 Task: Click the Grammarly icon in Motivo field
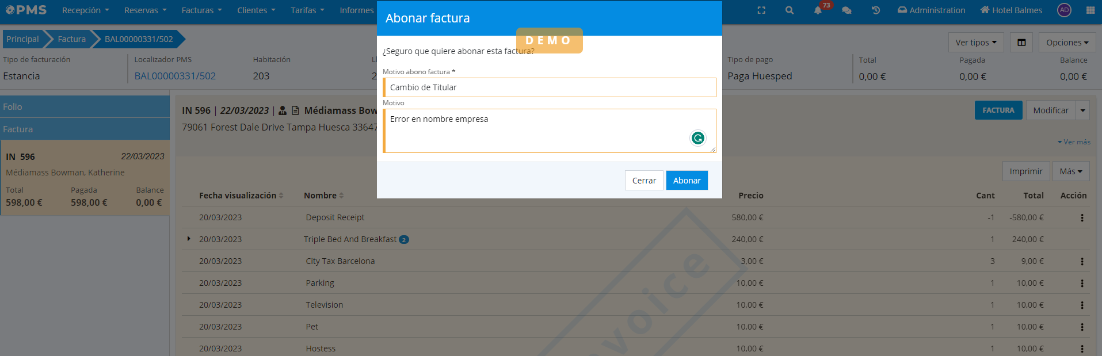click(x=697, y=138)
